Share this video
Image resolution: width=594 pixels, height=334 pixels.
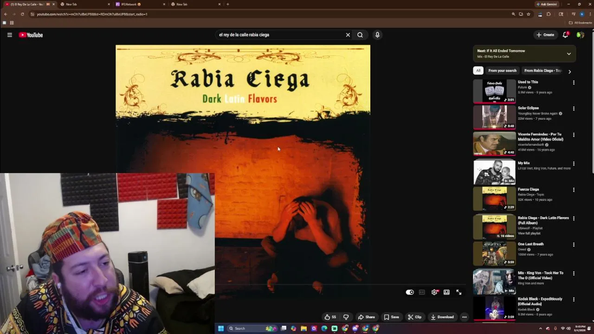coord(366,317)
